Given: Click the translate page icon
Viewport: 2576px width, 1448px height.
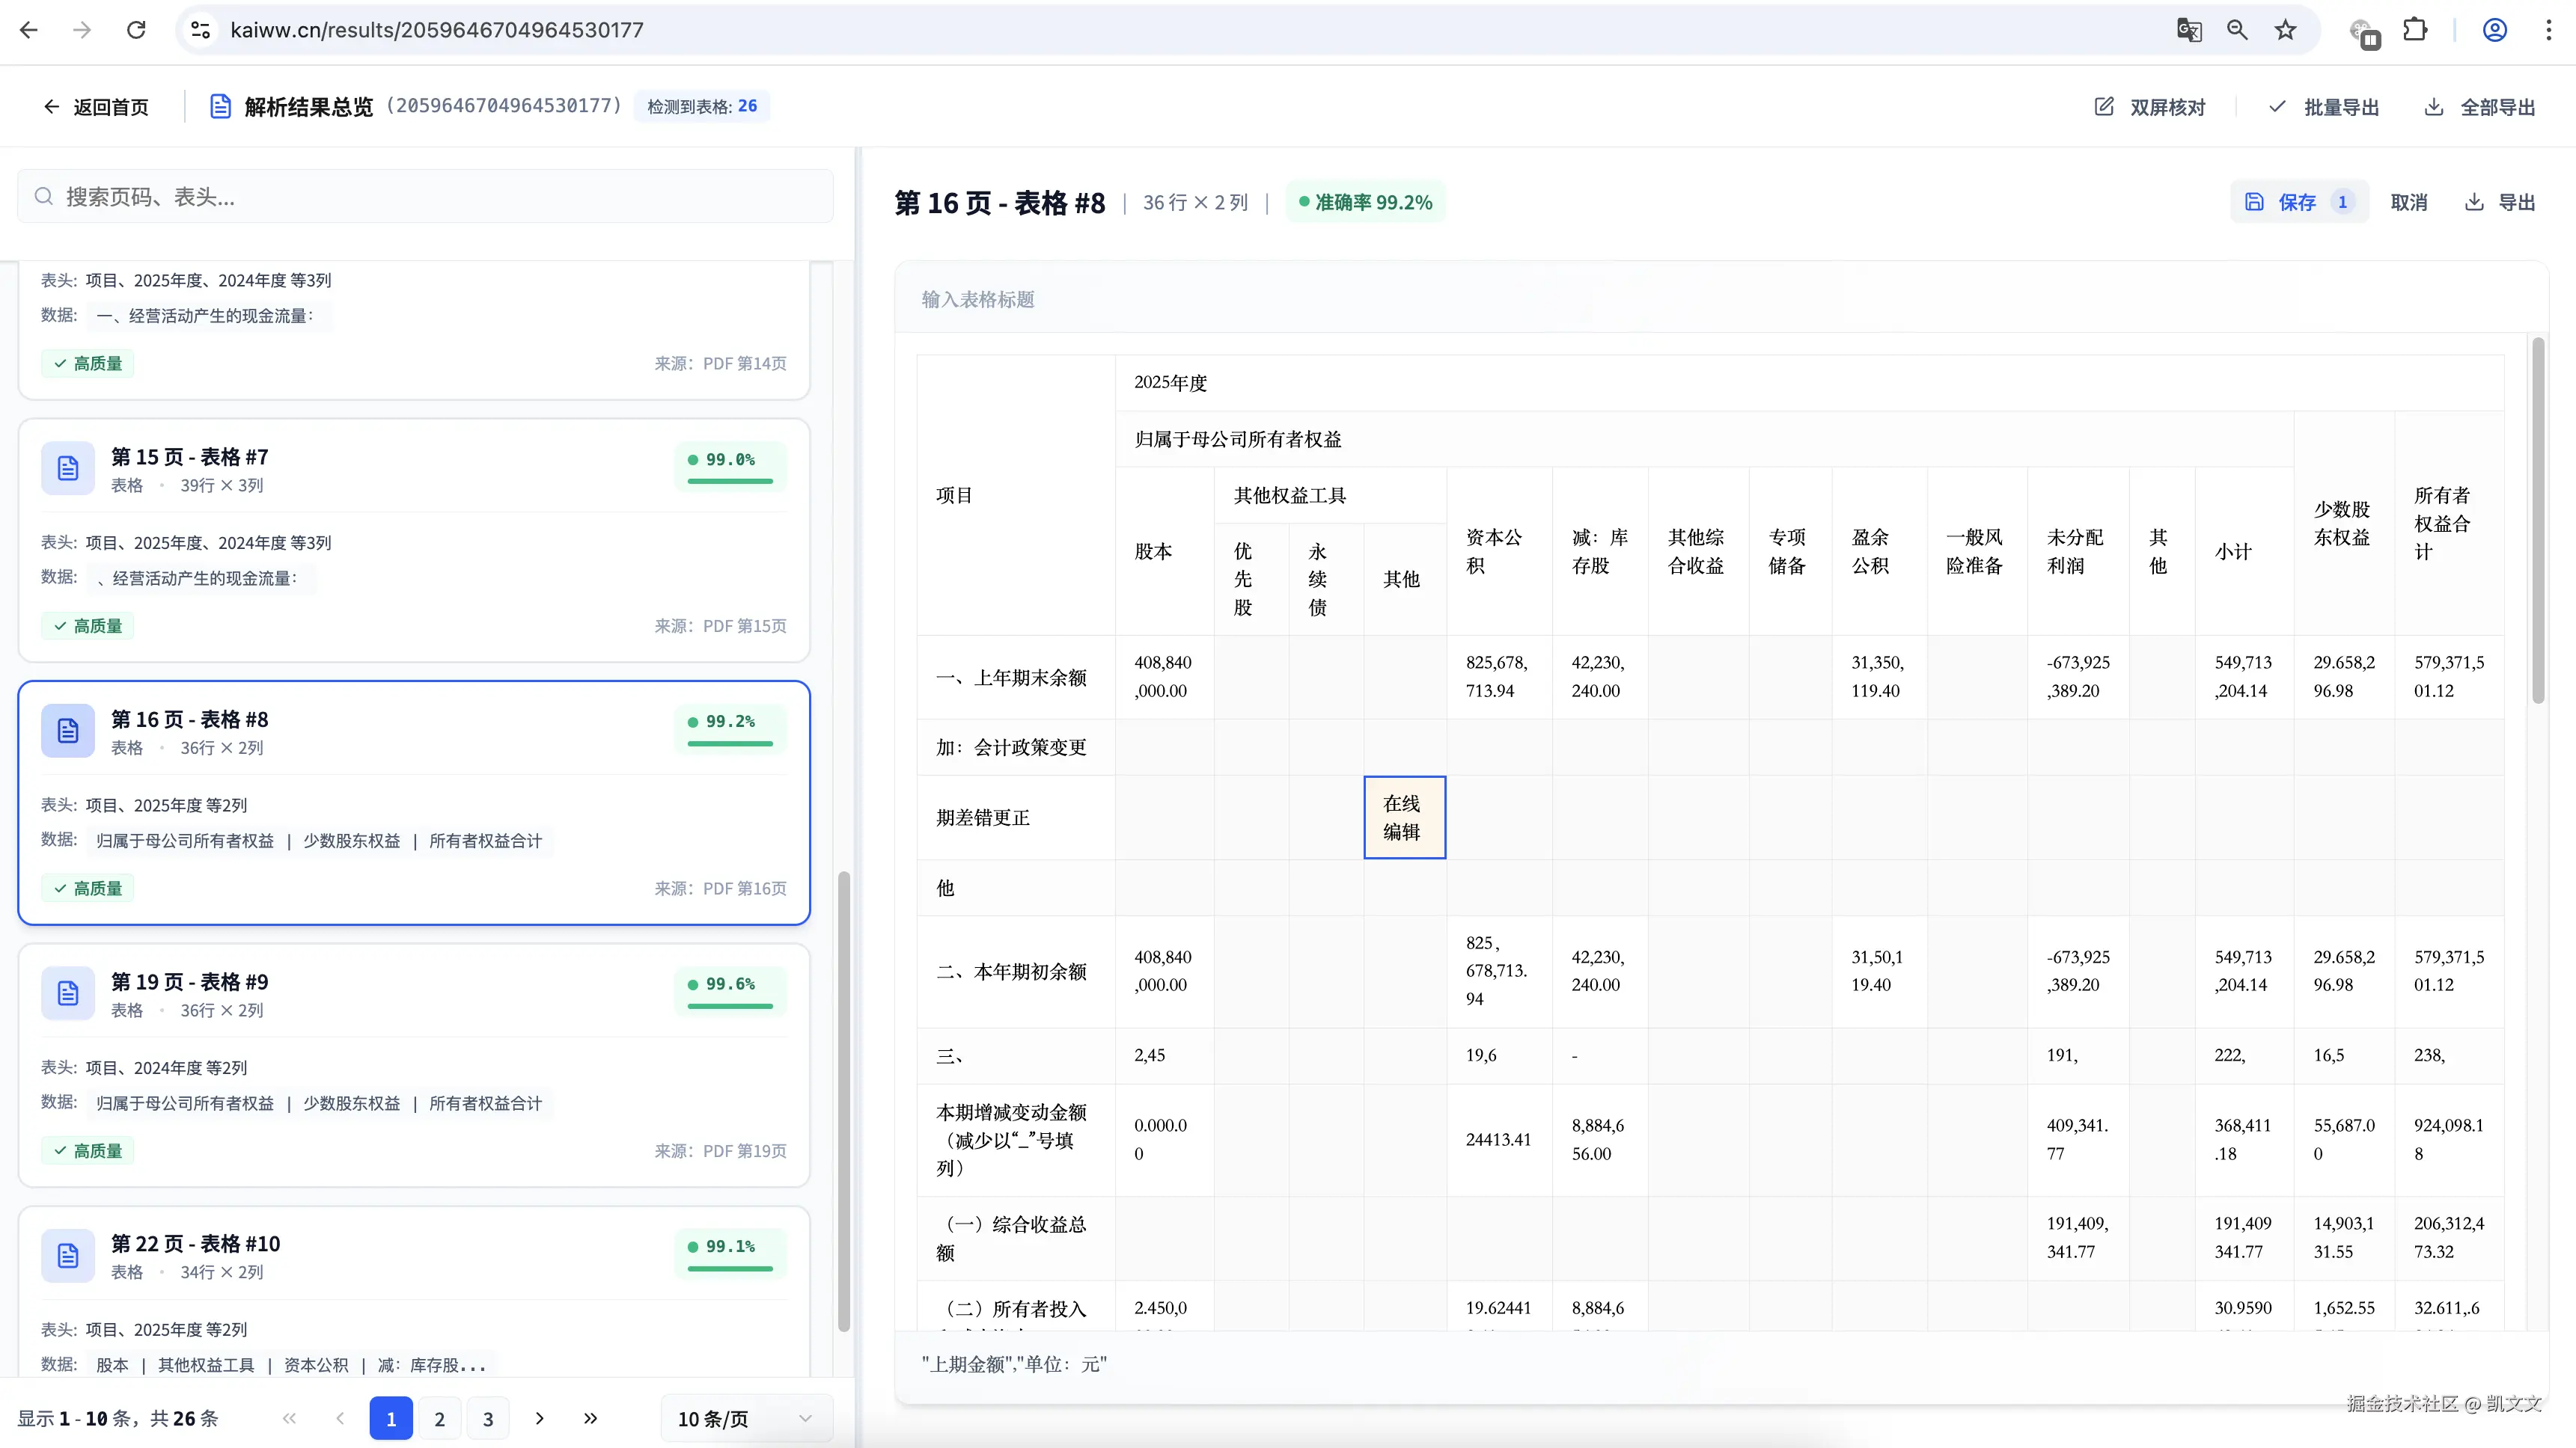Looking at the screenshot, I should pyautogui.click(x=2189, y=30).
